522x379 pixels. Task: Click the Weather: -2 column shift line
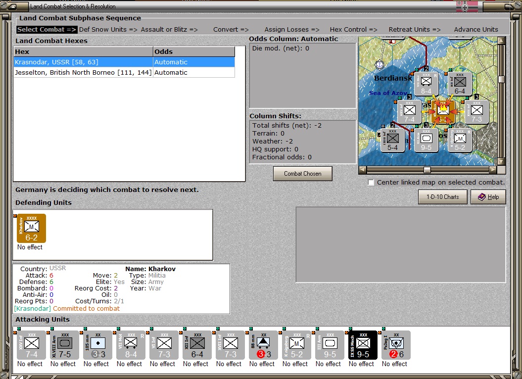tap(272, 141)
